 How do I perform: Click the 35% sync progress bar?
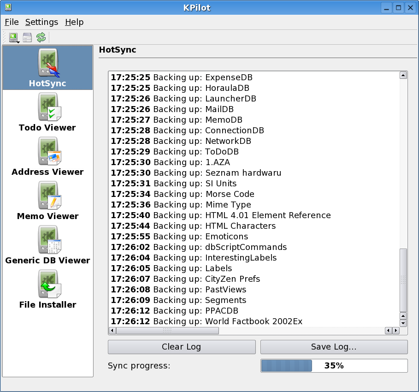pos(334,366)
